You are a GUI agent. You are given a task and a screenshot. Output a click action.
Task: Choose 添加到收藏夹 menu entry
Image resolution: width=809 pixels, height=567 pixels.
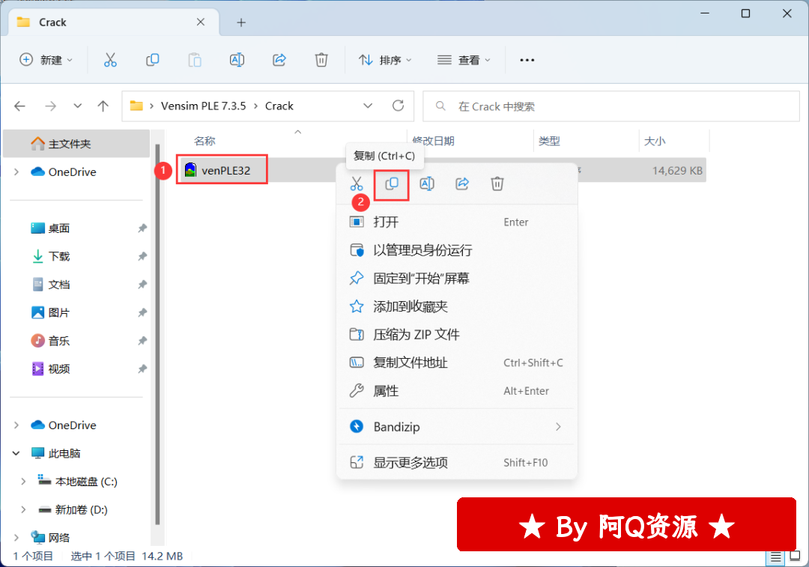click(457, 306)
